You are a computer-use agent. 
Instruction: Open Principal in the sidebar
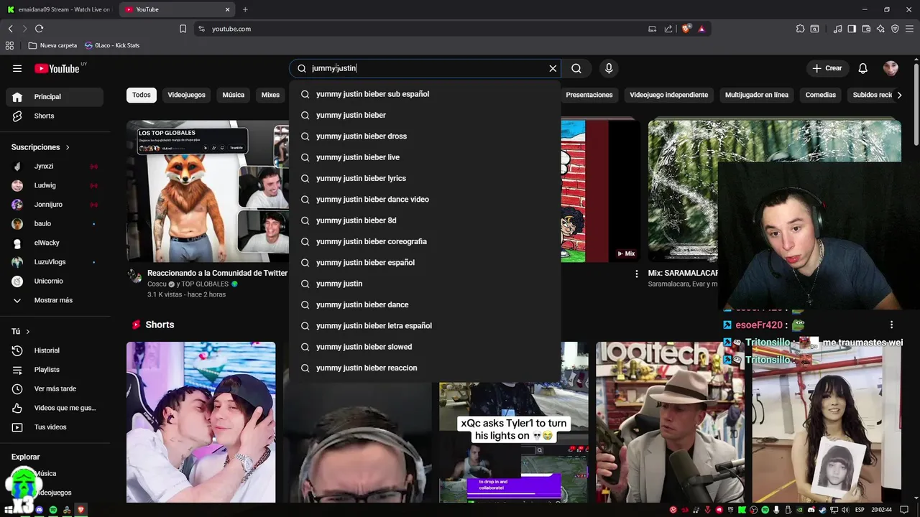coord(55,97)
